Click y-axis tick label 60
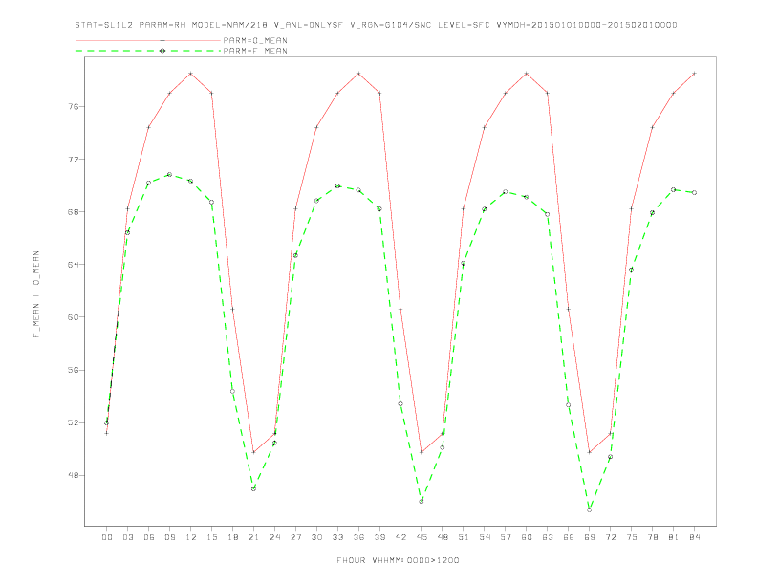 (73, 317)
